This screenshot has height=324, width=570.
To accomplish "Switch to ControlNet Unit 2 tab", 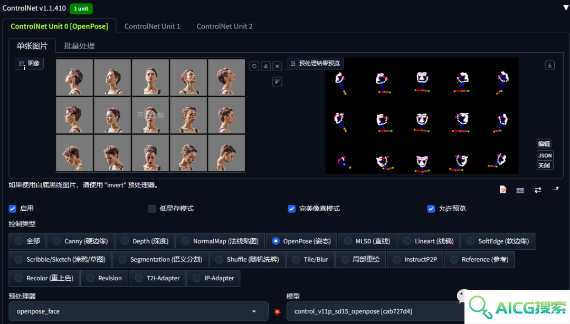I will pyautogui.click(x=225, y=26).
